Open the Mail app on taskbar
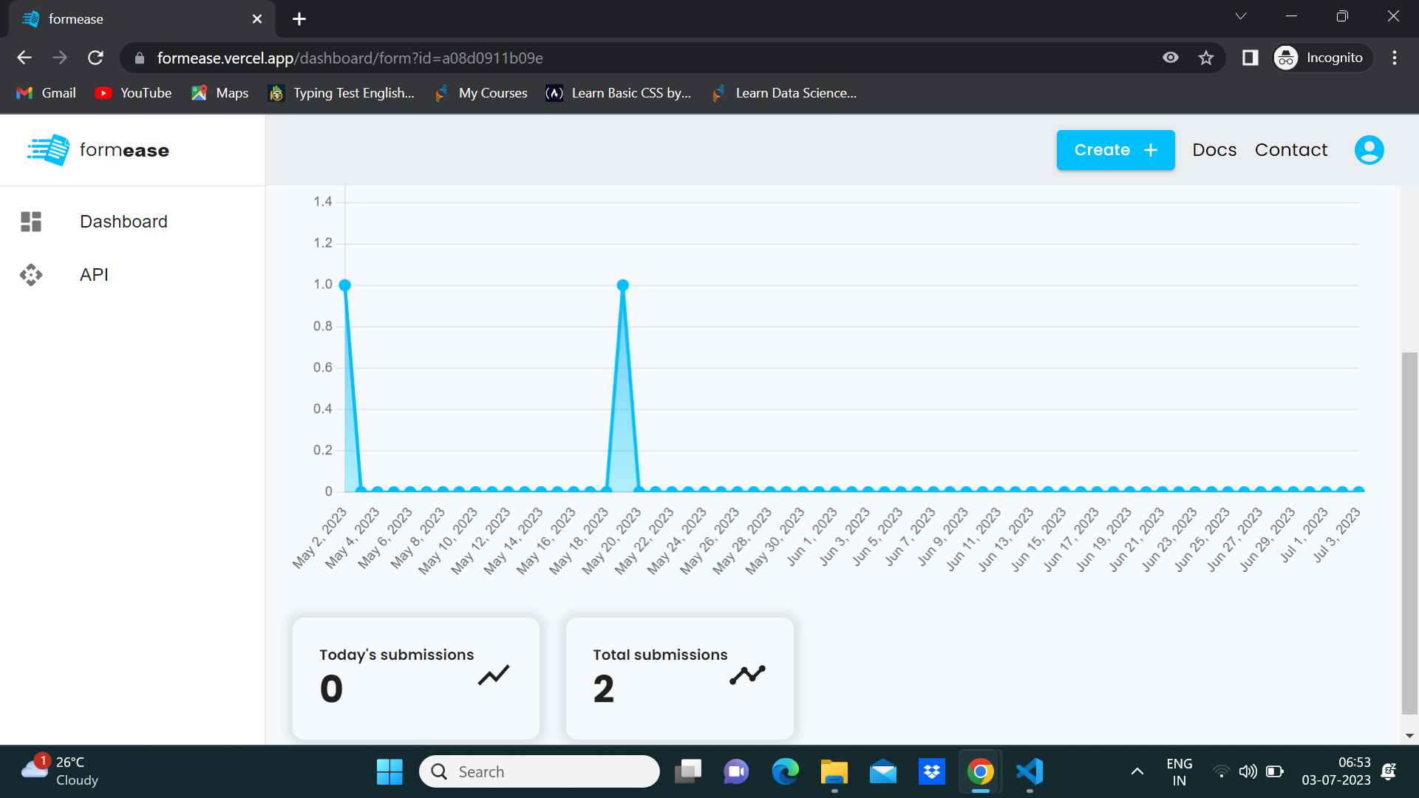The width and height of the screenshot is (1419, 798). [883, 772]
